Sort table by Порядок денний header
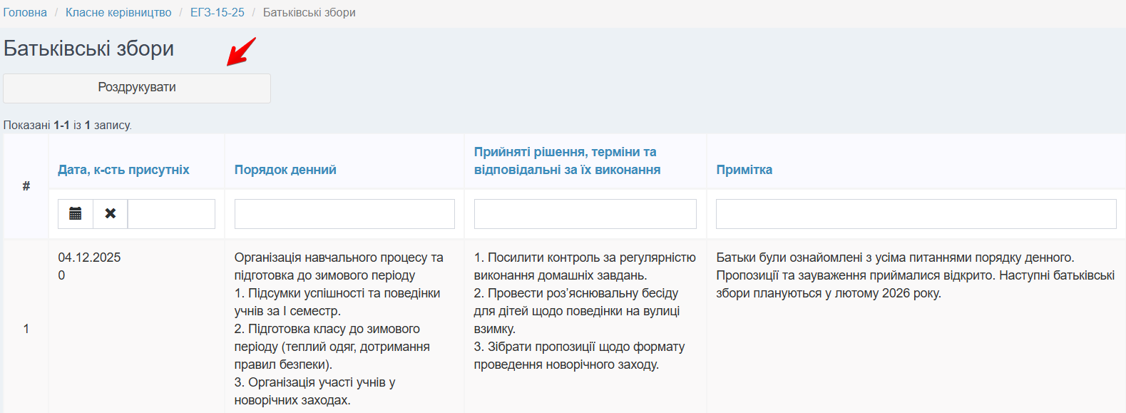This screenshot has height=413, width=1126. (285, 170)
